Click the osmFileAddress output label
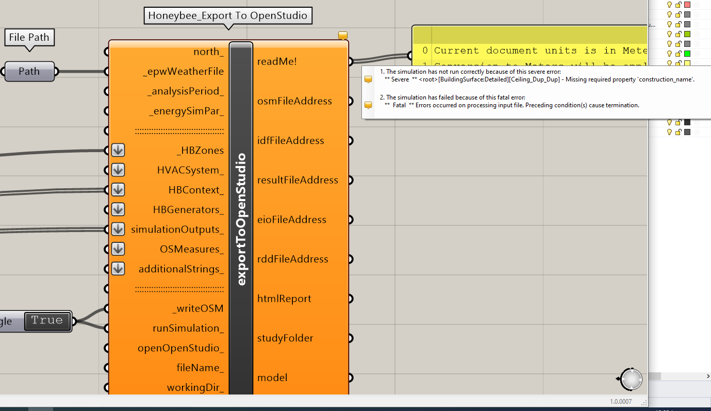711x411 pixels. pos(294,101)
